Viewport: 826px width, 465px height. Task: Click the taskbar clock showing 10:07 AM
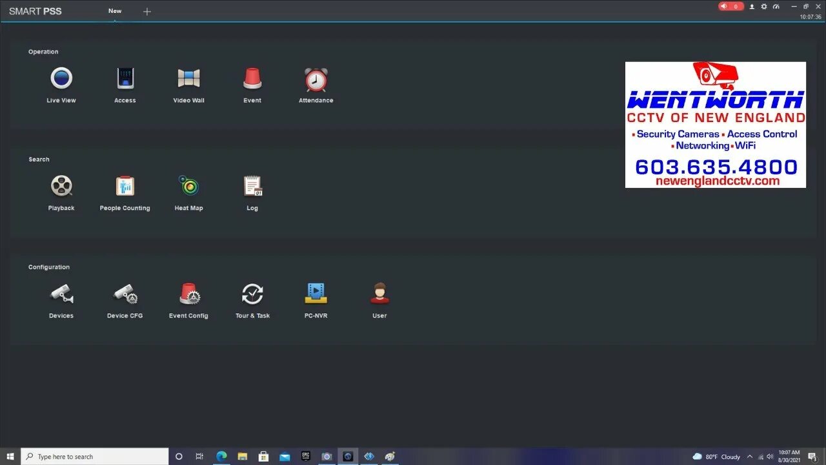coord(789,457)
